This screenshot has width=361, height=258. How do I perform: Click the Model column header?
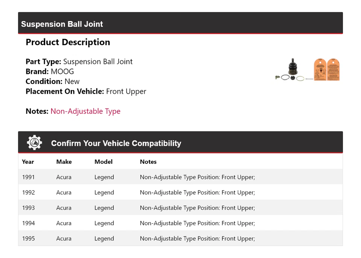(103, 162)
